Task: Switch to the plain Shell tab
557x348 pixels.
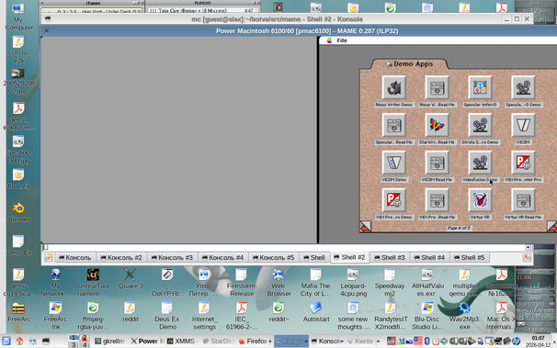Action: [x=313, y=257]
